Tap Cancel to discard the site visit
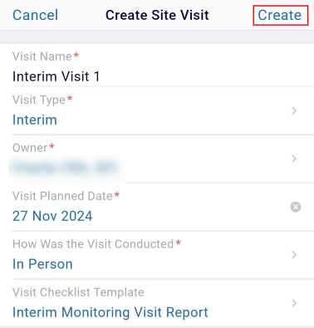 point(35,15)
